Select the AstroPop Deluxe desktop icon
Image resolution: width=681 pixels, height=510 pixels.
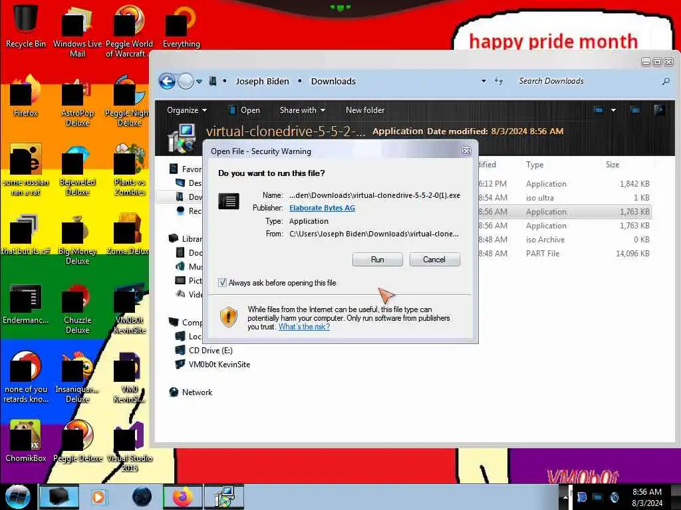coord(77,102)
